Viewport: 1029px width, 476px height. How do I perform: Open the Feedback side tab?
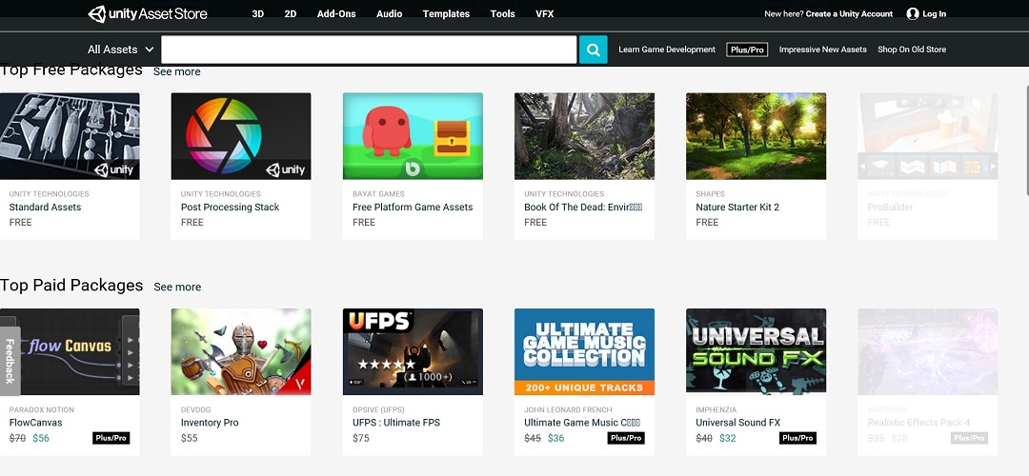pos(9,361)
